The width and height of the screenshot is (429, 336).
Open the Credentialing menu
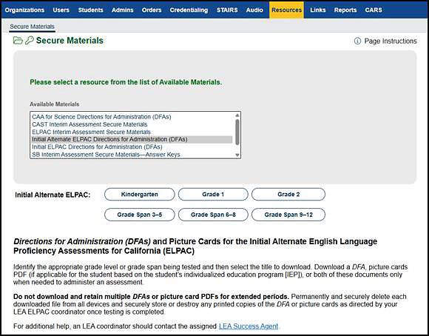click(x=189, y=10)
